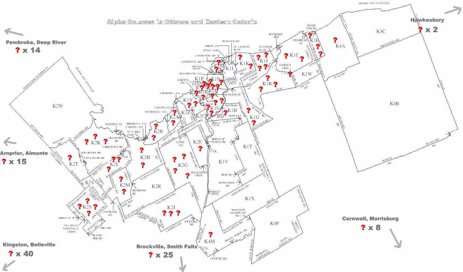Image resolution: width=463 pixels, height=272 pixels.
Task: Select the K2S postal code label
Action: (87, 207)
